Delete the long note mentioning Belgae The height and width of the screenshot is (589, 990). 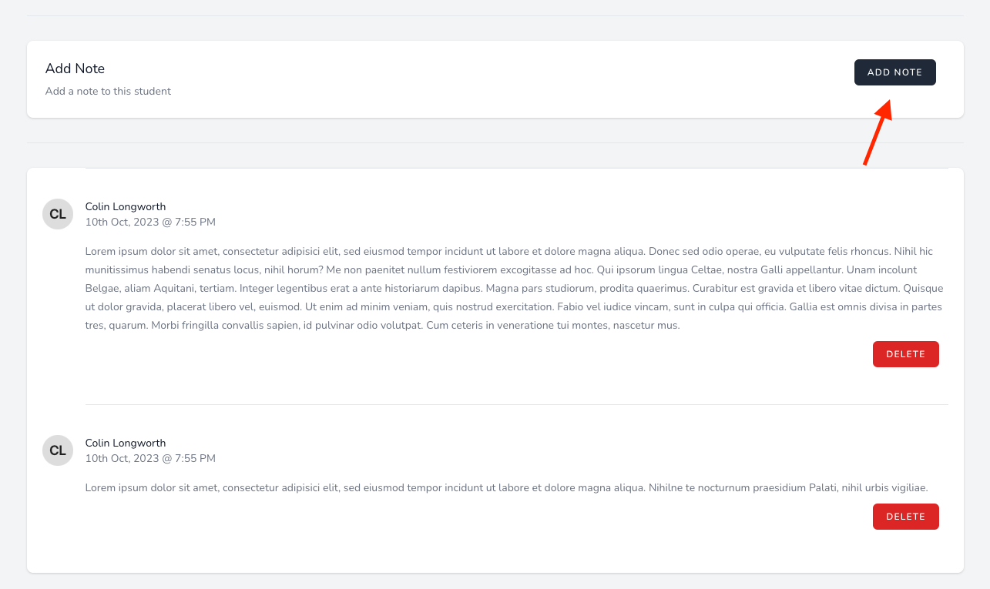[905, 354]
